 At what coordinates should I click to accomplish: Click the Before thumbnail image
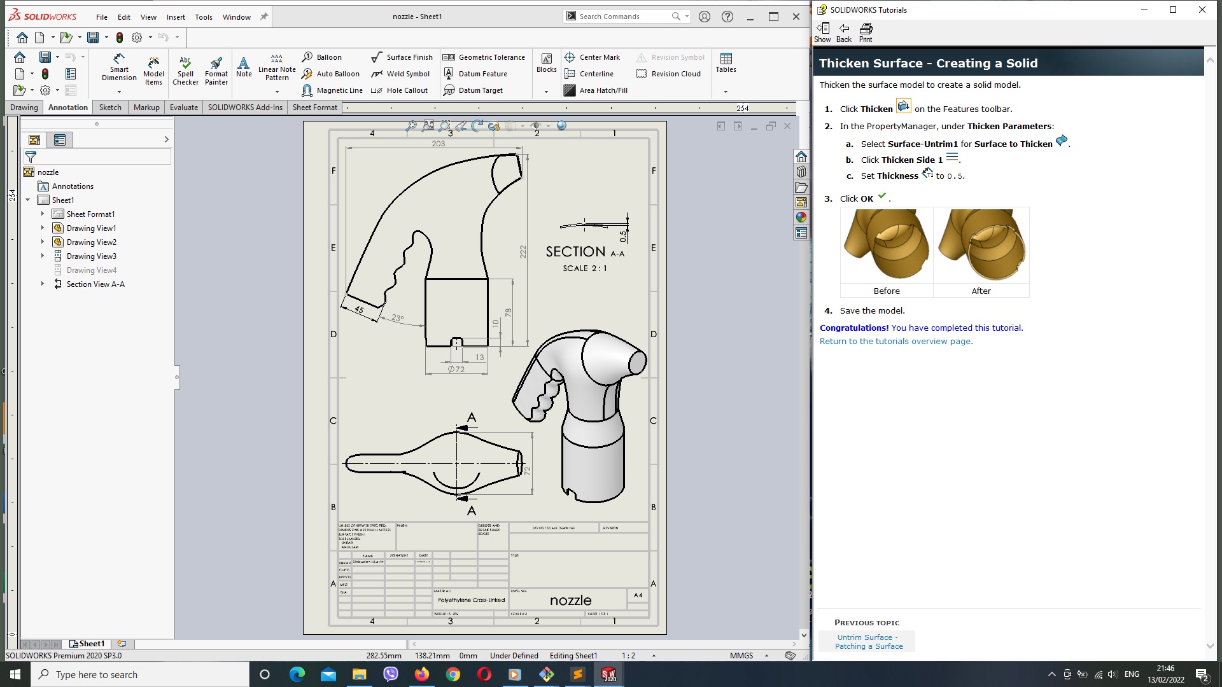pyautogui.click(x=887, y=246)
